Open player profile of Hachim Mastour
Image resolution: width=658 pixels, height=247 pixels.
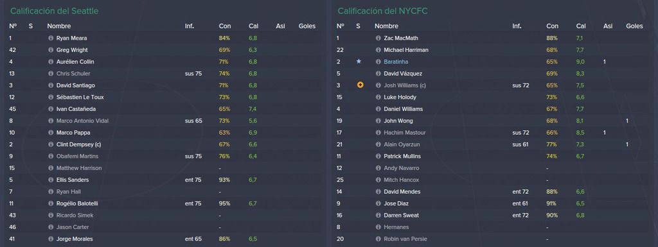coord(405,133)
